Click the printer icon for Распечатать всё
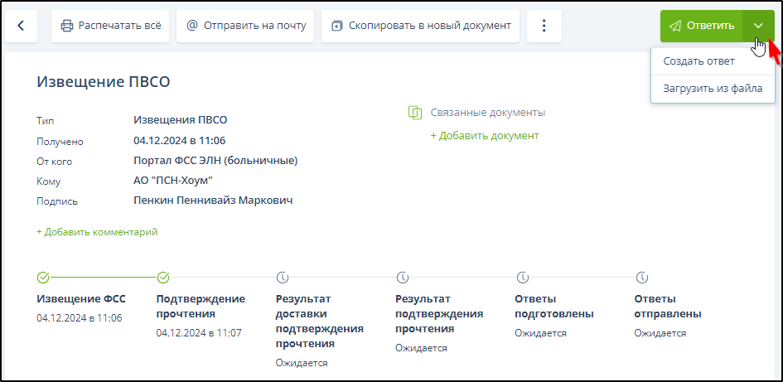Image resolution: width=783 pixels, height=382 pixels. click(67, 26)
